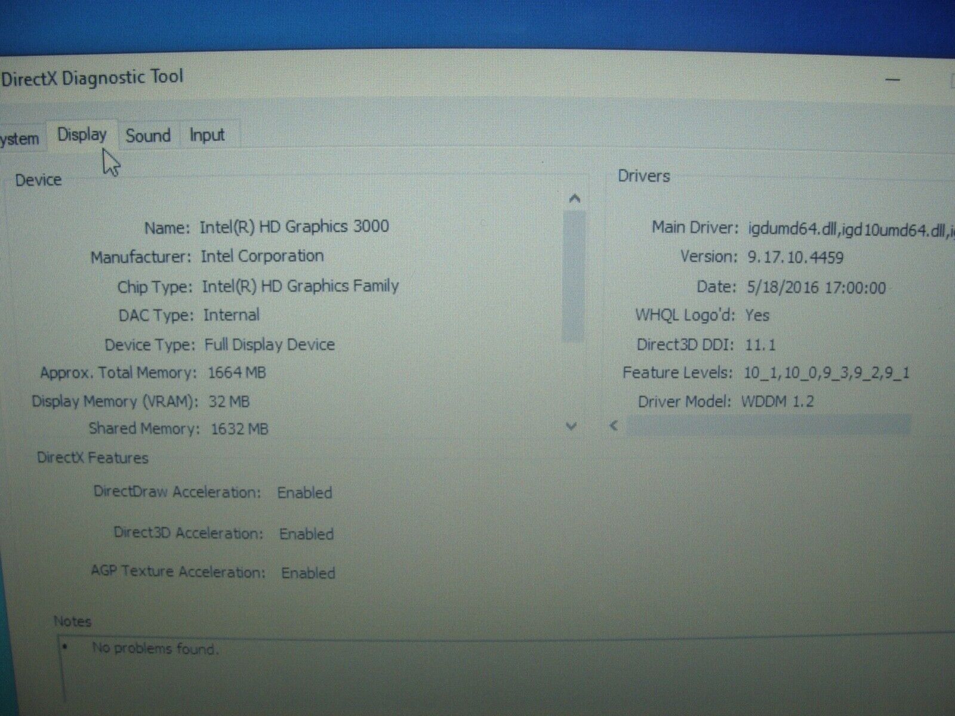This screenshot has width=955, height=716.
Task: Click the 'DirectX Diagnostic Tool' title text
Action: point(92,78)
